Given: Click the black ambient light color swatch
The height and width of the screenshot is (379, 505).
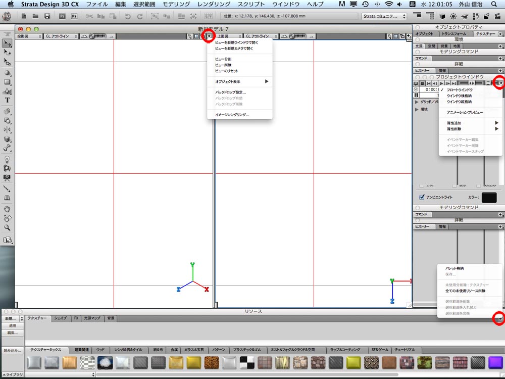Looking at the screenshot, I should click(489, 197).
